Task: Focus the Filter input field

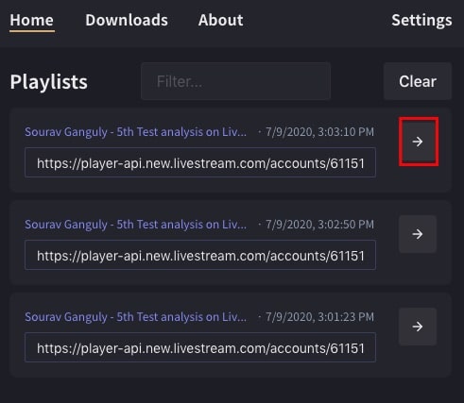Action: click(235, 81)
